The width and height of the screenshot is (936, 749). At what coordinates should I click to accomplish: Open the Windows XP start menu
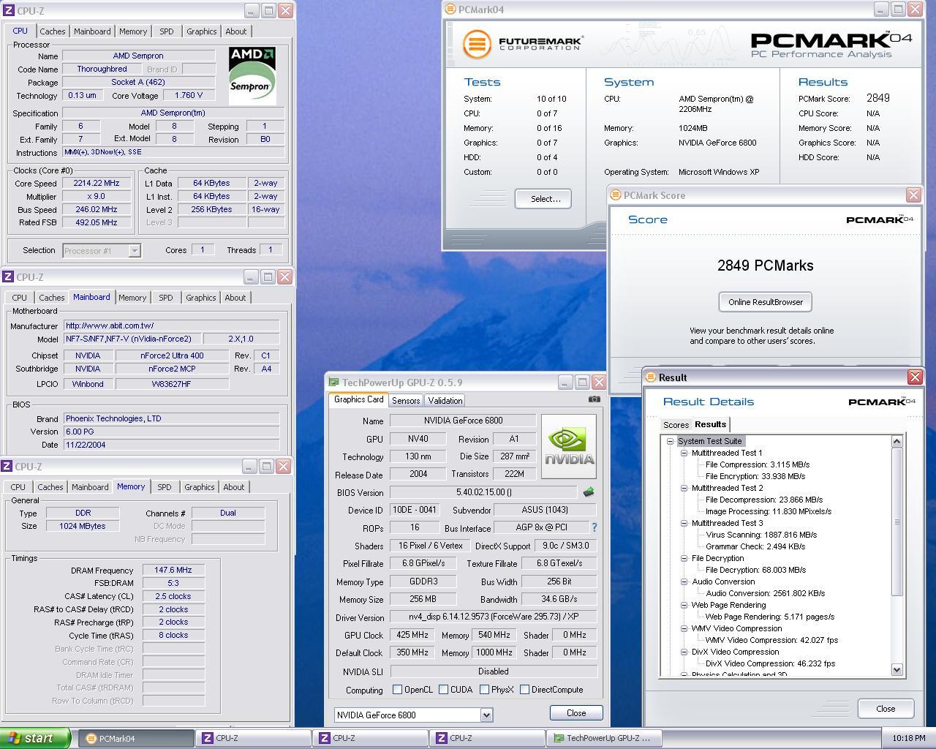pos(35,738)
